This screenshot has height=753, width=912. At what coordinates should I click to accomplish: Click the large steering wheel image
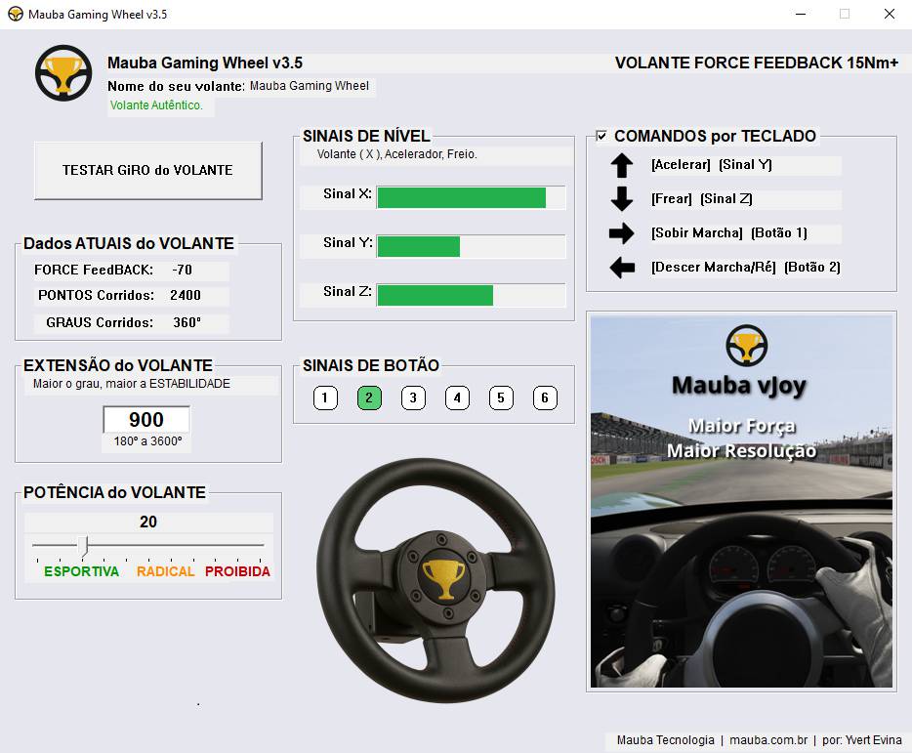click(x=435, y=579)
